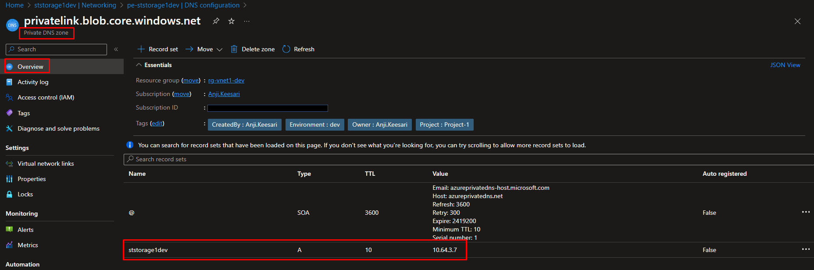Navigate to pe-ststorage1dev DNS configuration breadcrumb
The height and width of the screenshot is (270, 814).
click(x=183, y=5)
